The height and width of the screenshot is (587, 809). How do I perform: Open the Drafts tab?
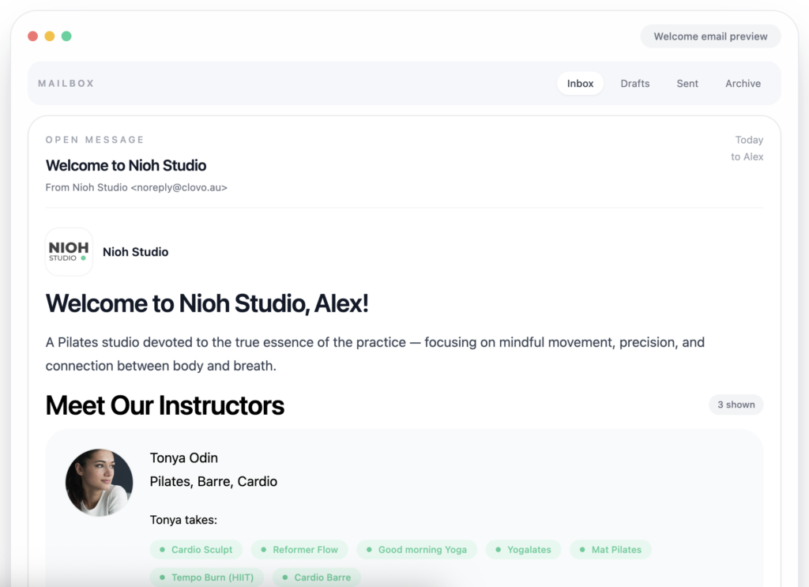634,84
